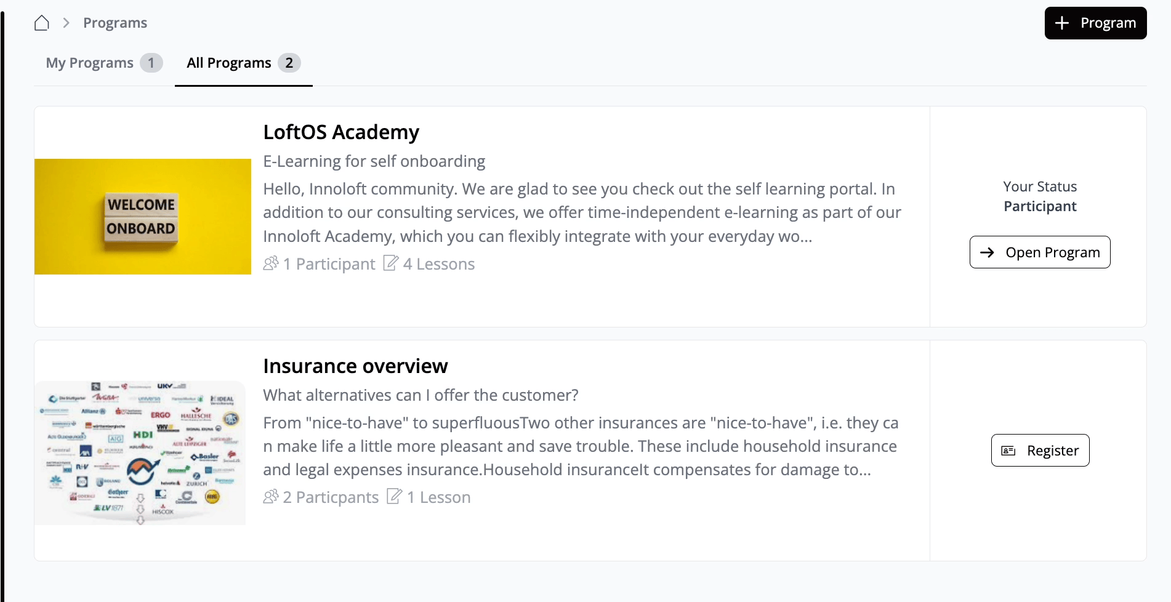
Task: Click the plus icon on Program button
Action: point(1062,23)
